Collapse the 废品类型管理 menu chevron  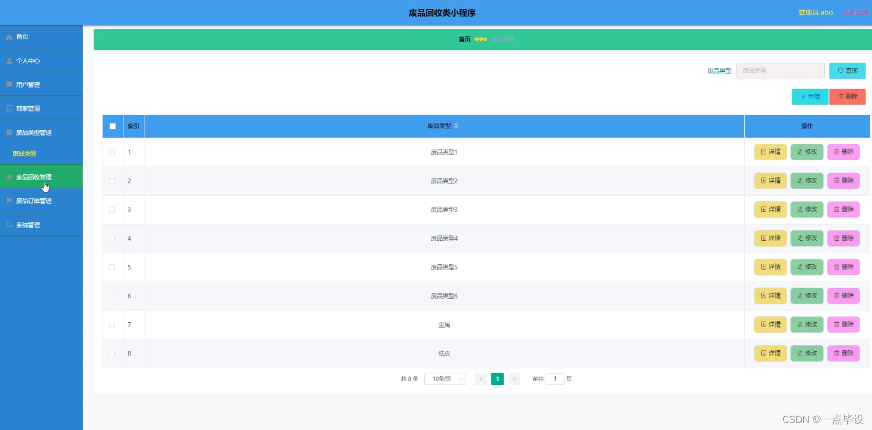click(72, 131)
